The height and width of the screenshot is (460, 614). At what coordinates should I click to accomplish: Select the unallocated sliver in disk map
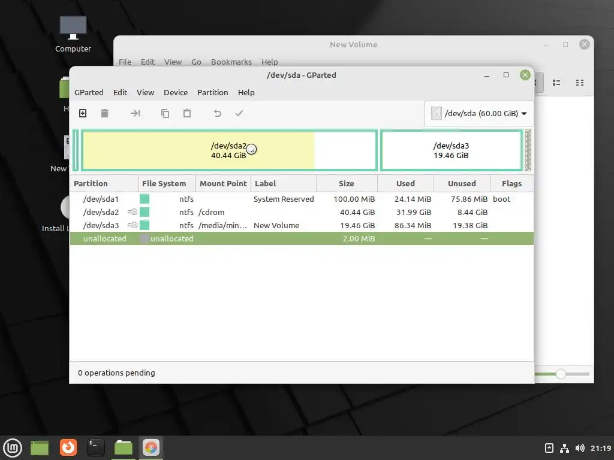[x=528, y=150]
